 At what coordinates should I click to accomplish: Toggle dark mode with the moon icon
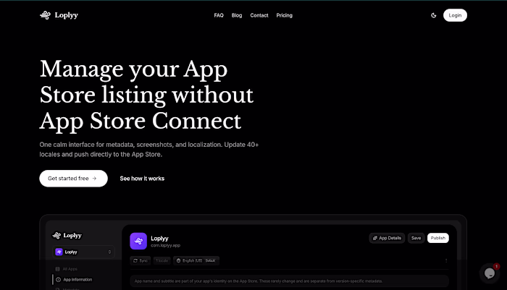click(434, 15)
